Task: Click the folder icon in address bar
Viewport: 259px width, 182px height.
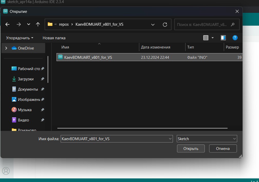Action: point(50,24)
